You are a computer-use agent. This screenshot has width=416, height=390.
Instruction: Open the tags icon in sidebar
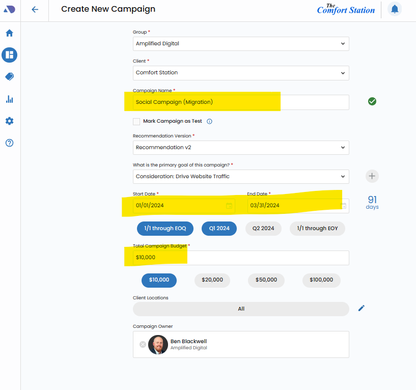click(x=9, y=77)
